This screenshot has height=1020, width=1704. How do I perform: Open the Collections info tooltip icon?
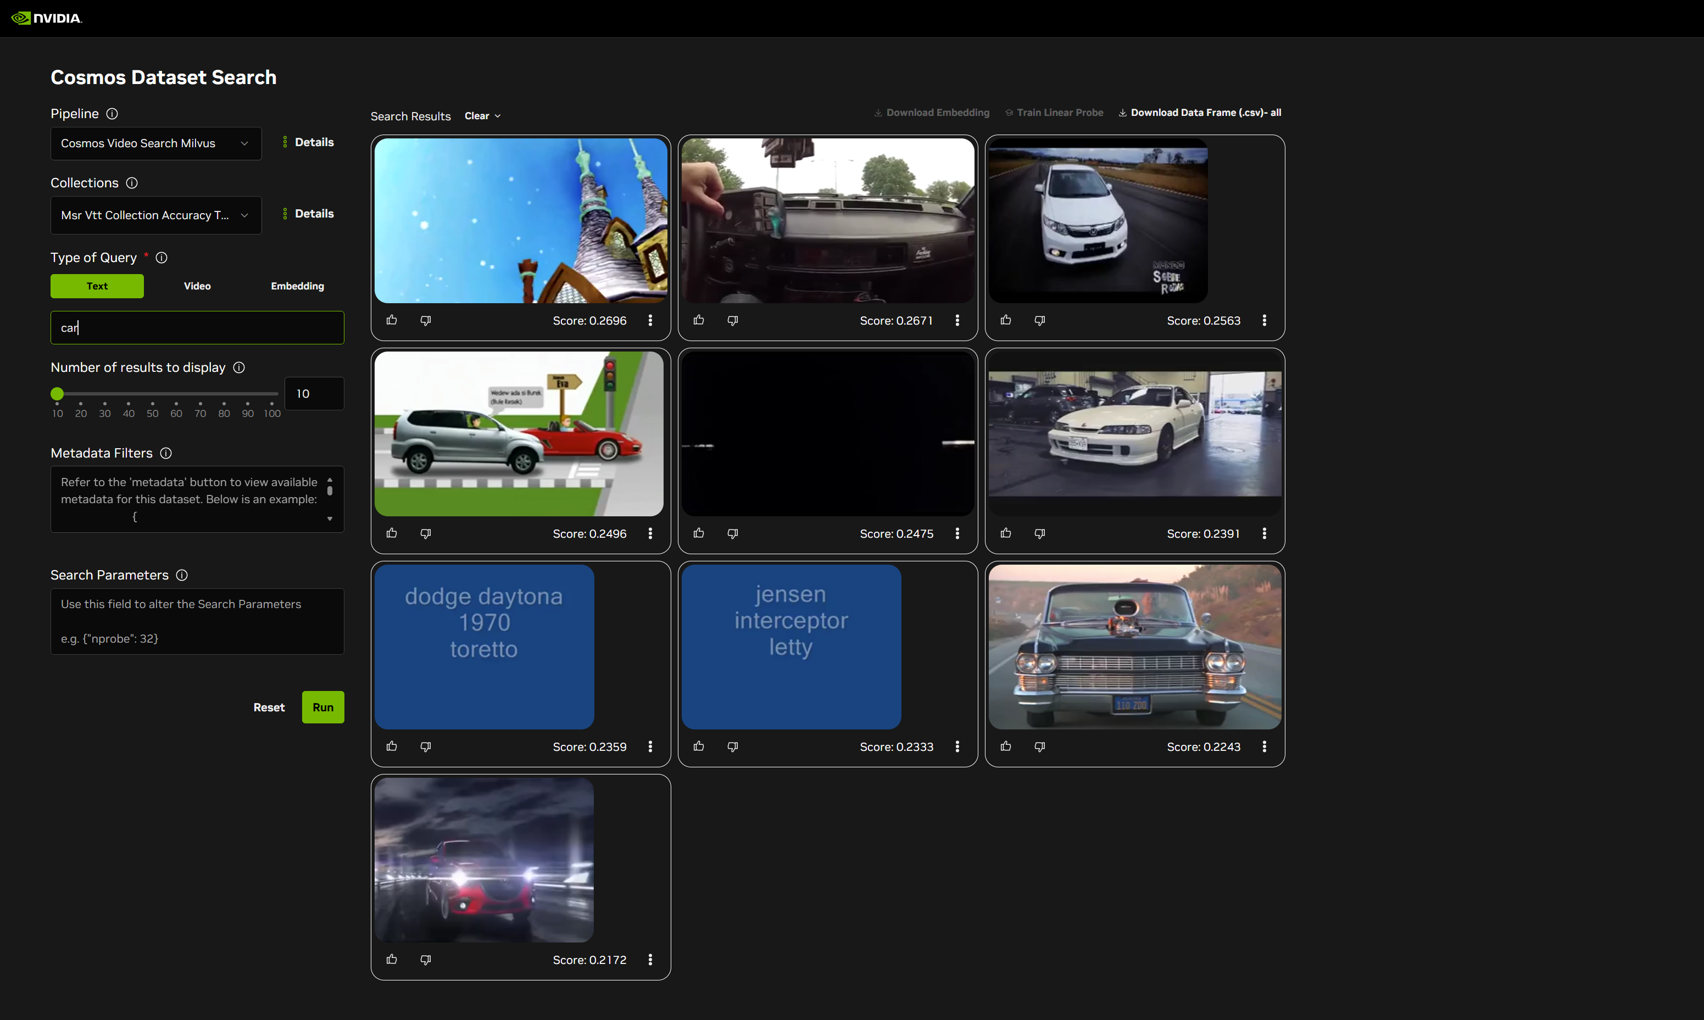click(132, 183)
